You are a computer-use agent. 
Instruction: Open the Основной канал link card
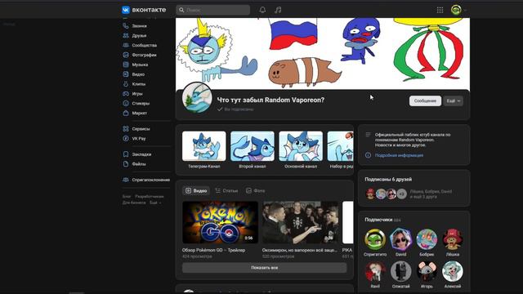301,149
